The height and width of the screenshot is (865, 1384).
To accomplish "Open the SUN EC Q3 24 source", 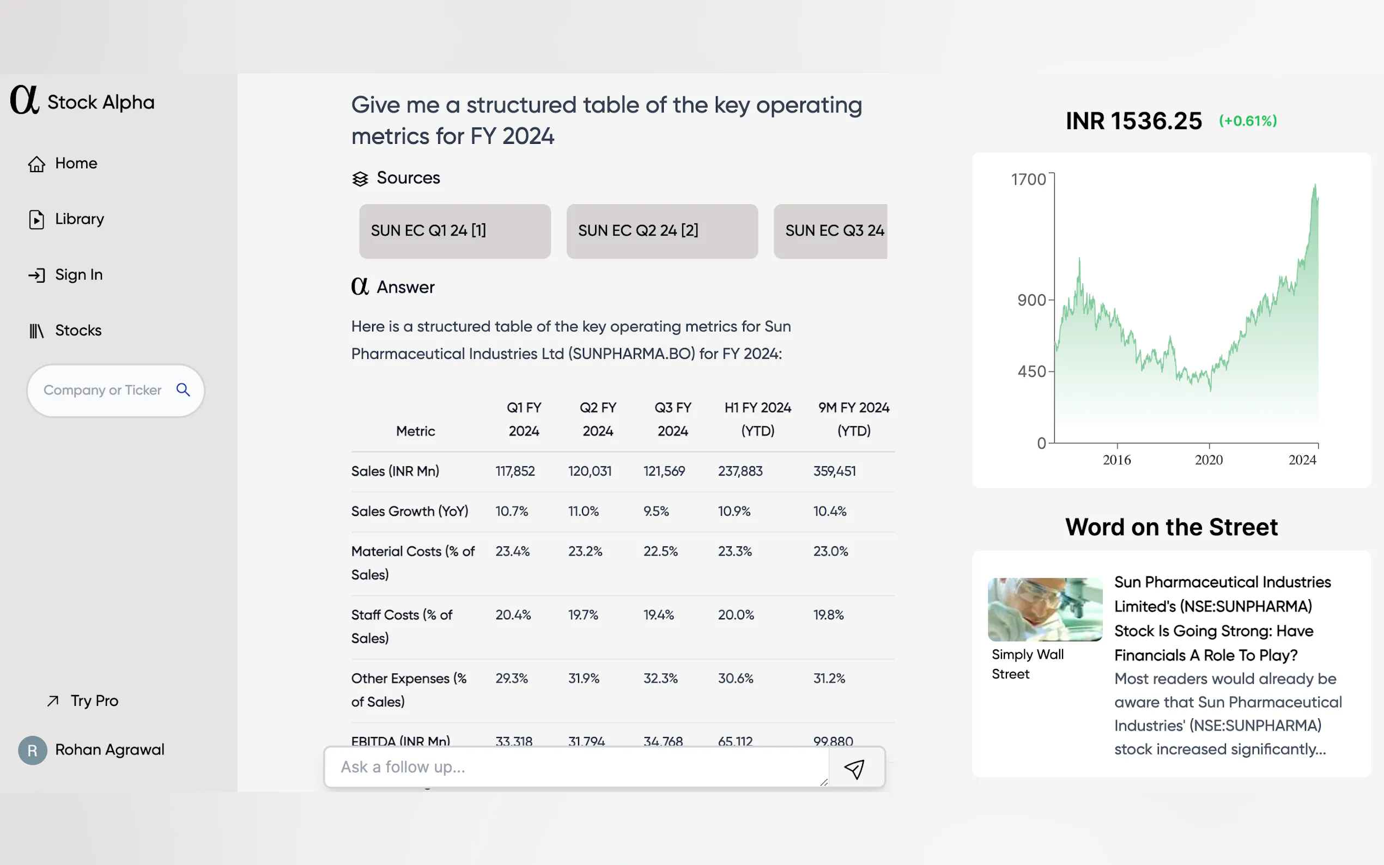I will tap(830, 231).
